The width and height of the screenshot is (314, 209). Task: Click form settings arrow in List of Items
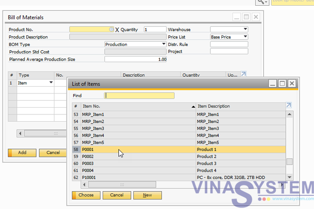(288, 105)
